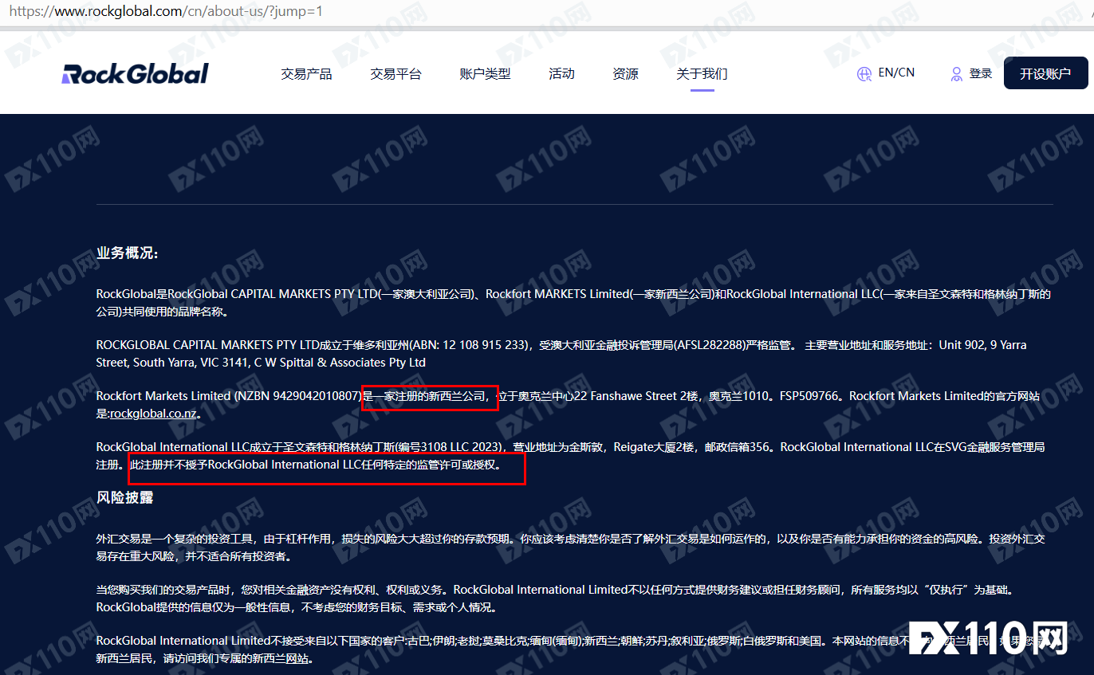Open the 资源 menu
The image size is (1094, 675).
click(625, 74)
